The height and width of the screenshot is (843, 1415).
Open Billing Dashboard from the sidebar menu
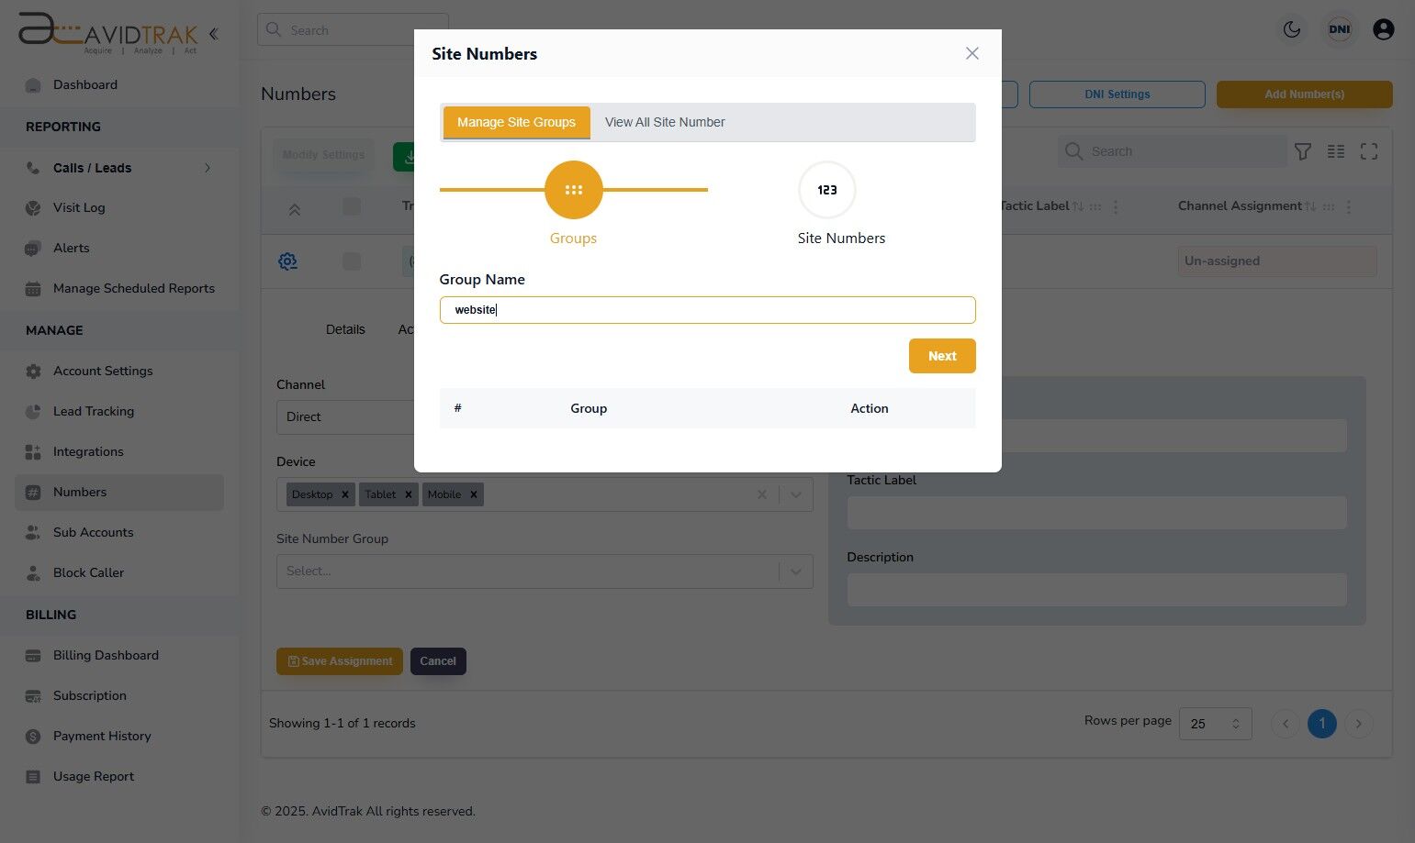[106, 655]
